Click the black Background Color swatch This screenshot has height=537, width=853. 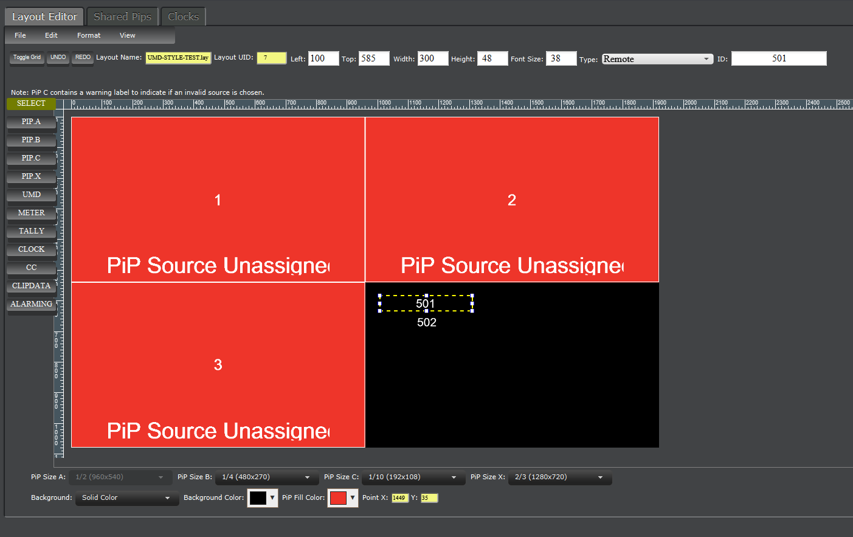tap(258, 498)
